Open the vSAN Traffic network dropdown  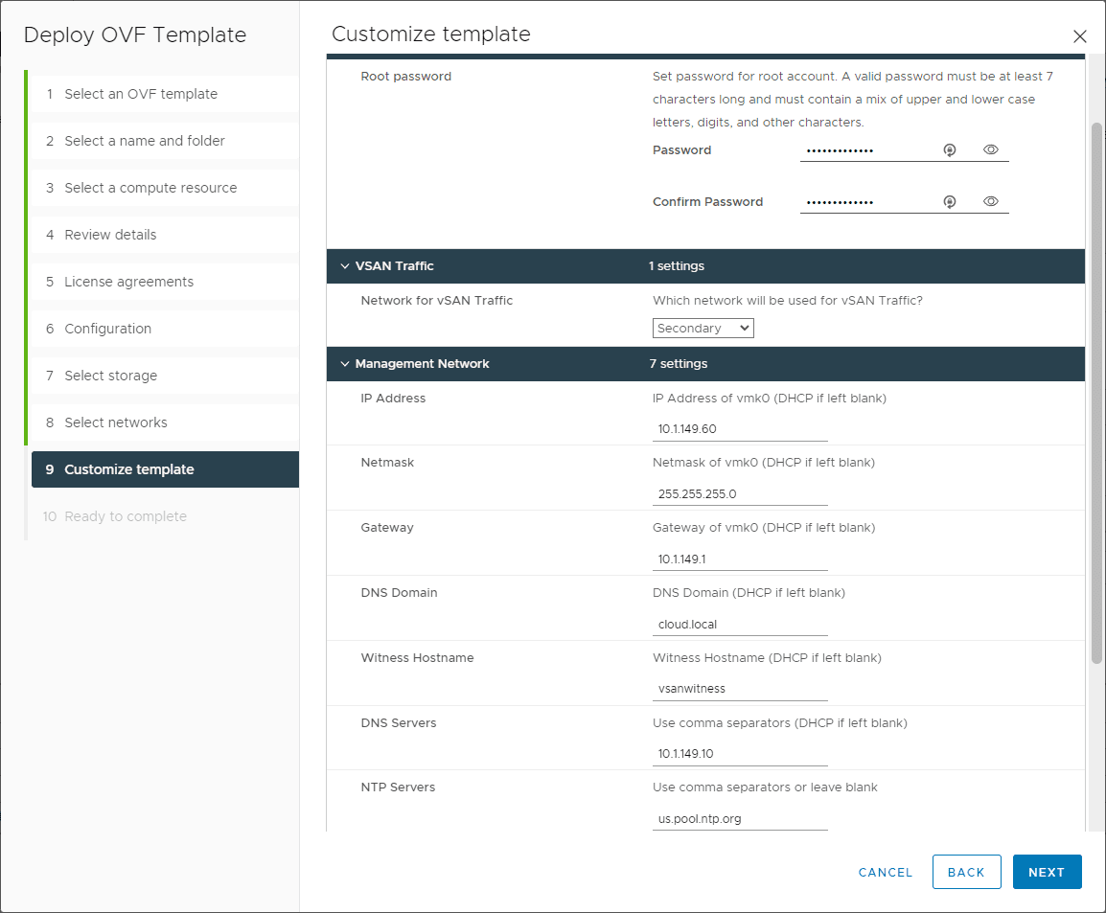[703, 329]
